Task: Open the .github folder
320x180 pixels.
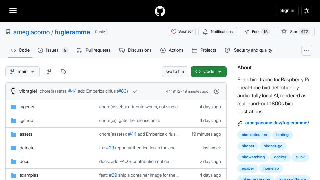Action: pos(26,121)
